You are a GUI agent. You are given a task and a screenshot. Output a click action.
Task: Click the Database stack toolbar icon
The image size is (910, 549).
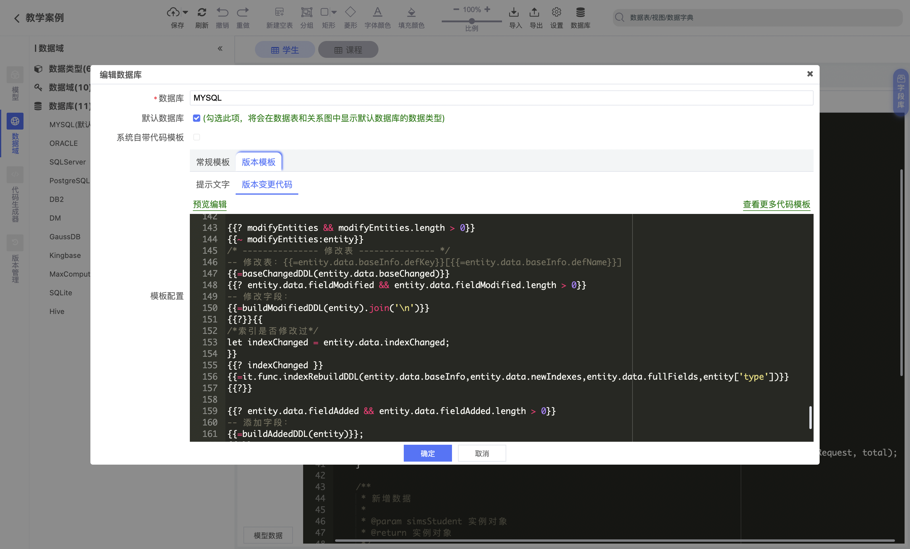tap(580, 13)
